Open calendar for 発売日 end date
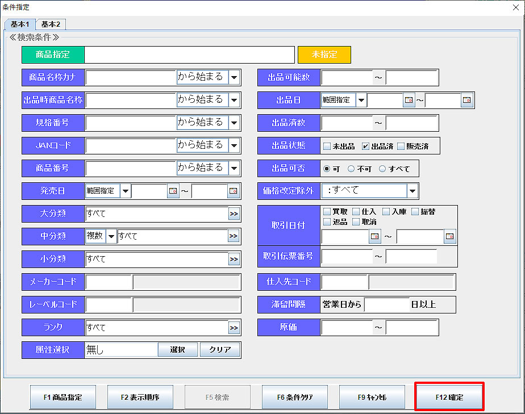525x414 pixels. click(233, 191)
